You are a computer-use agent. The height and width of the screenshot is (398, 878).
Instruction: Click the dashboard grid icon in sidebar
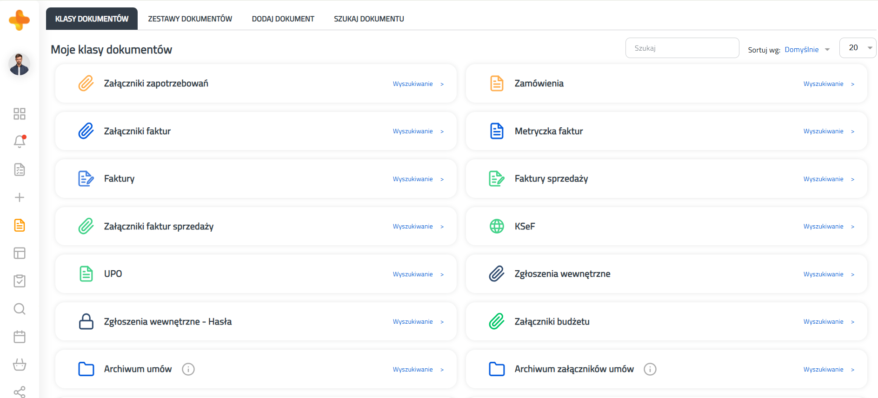click(x=20, y=114)
